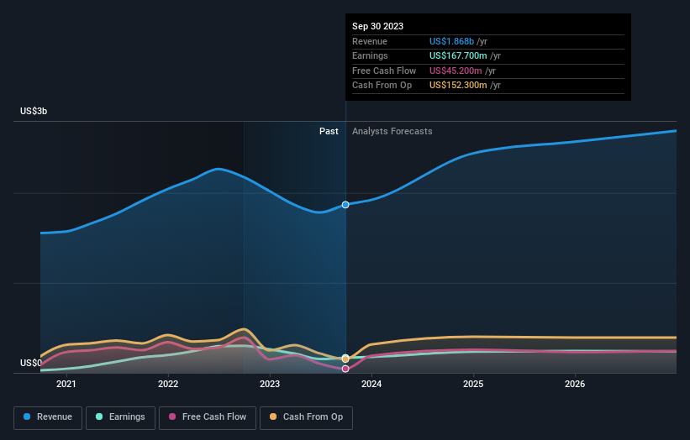Select the Free Cash Flow data point marker

pos(345,369)
